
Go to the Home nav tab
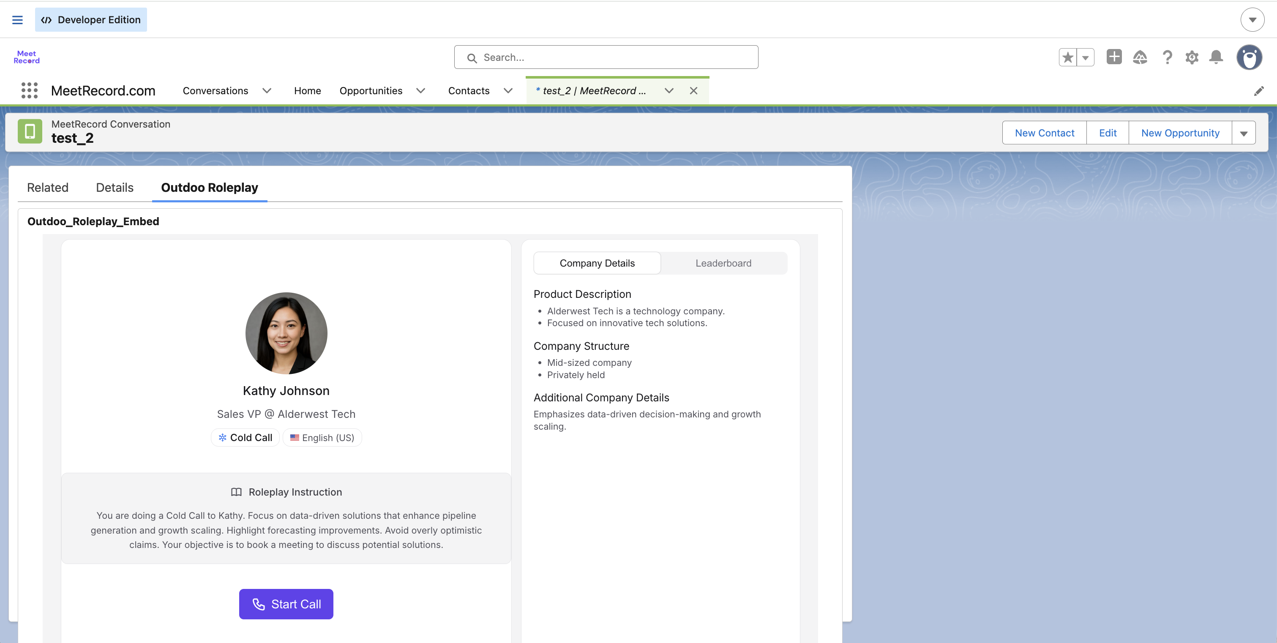(x=307, y=91)
